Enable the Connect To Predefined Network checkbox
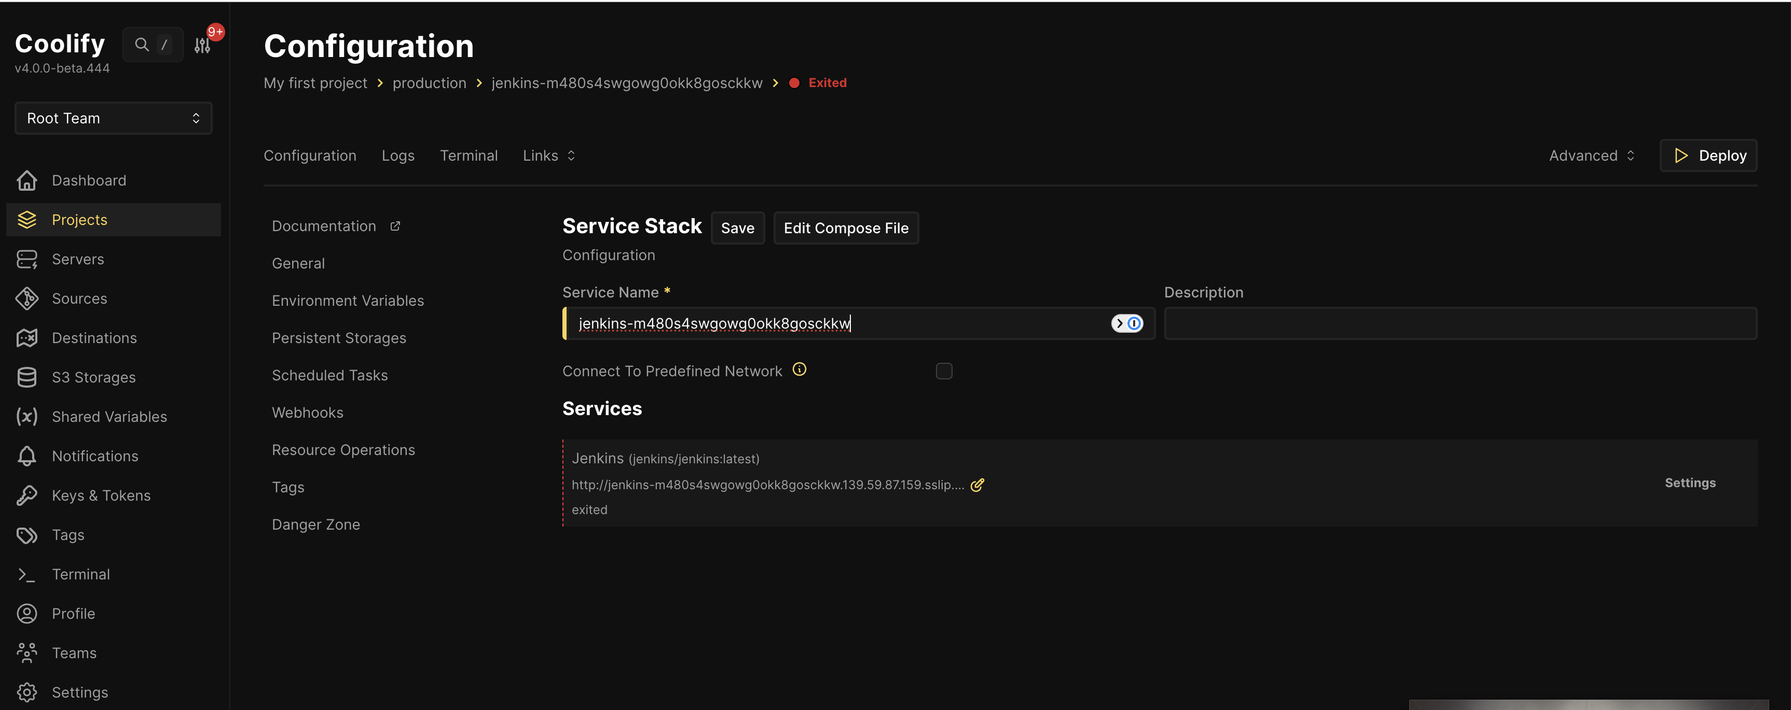 pos(944,371)
